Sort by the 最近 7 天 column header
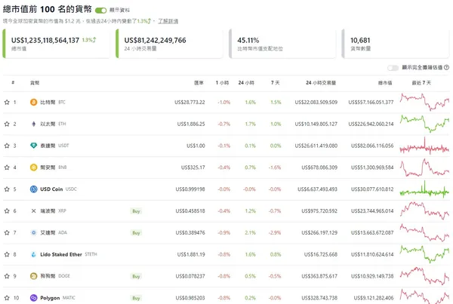Image resolution: width=453 pixels, height=304 pixels. [421, 83]
